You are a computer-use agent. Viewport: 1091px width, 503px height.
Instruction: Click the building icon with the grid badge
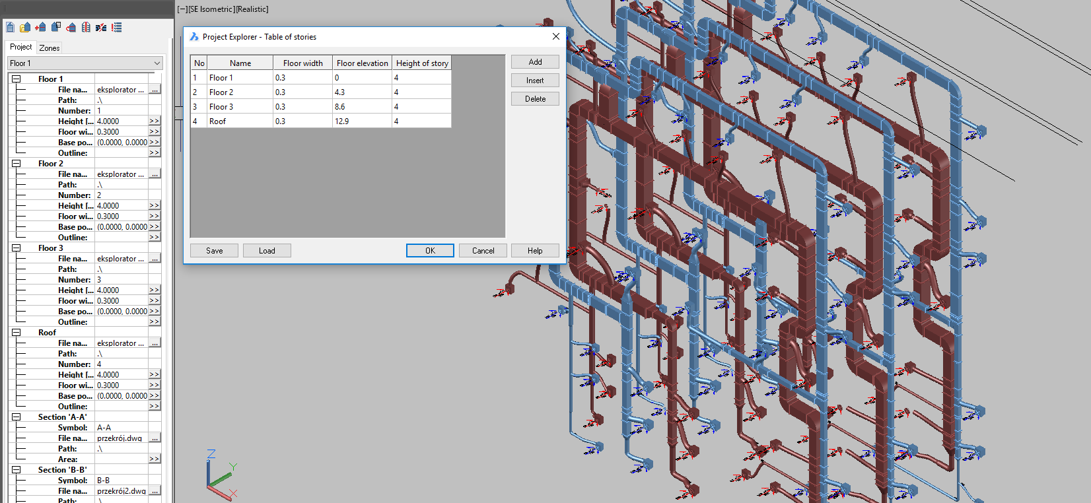click(x=56, y=27)
